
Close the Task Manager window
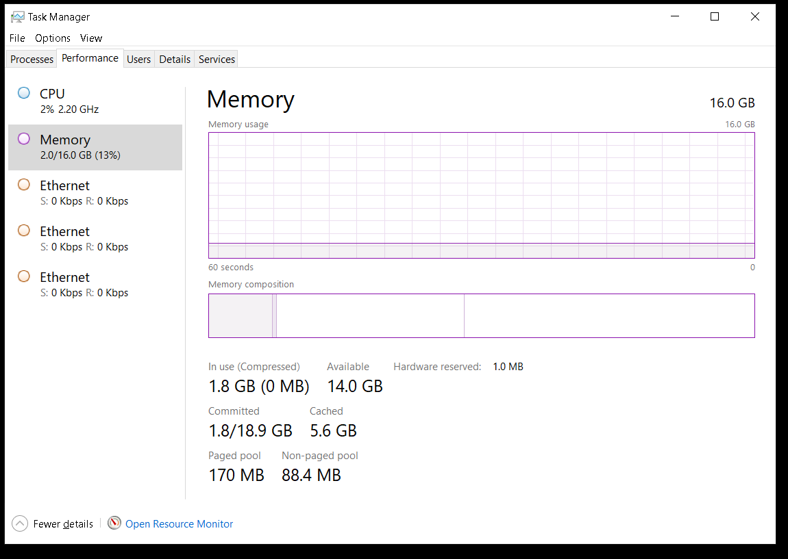tap(755, 16)
